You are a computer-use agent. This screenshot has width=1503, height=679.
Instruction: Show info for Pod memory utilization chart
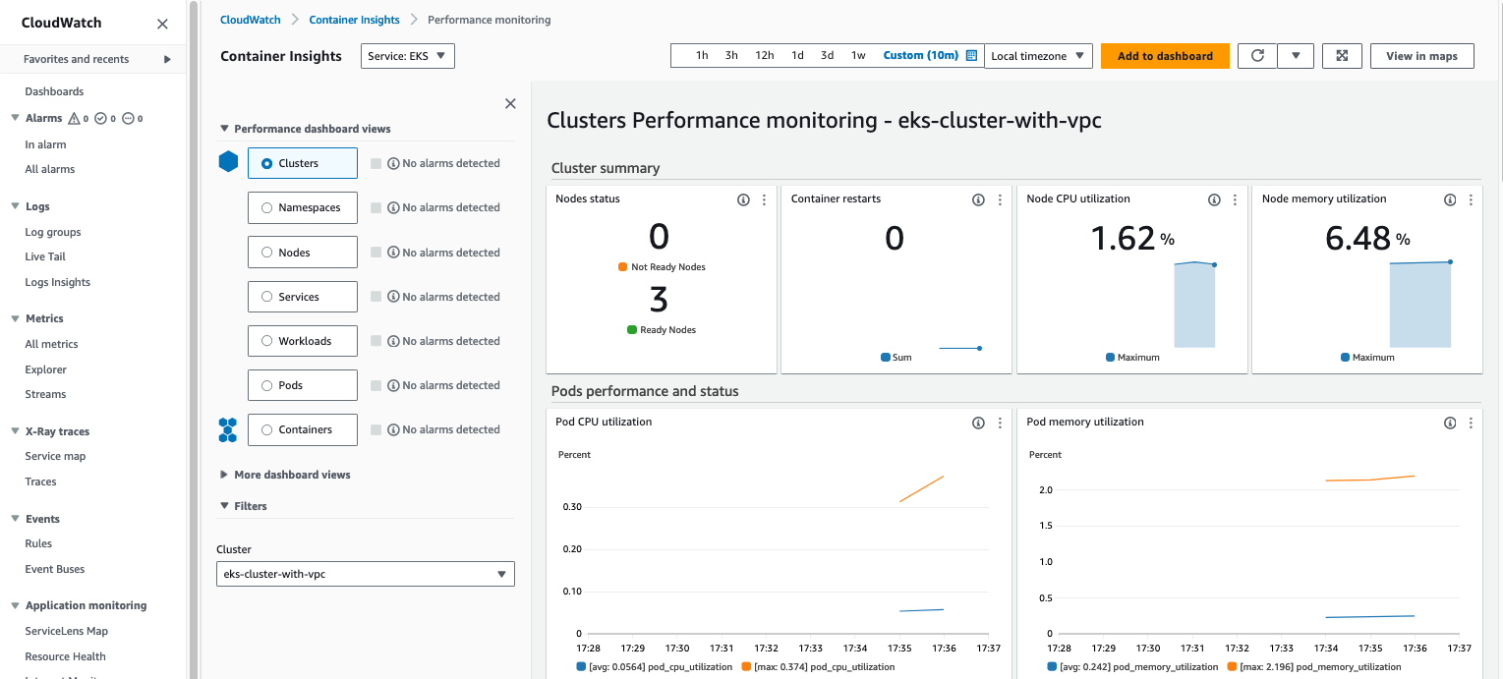pos(1450,423)
